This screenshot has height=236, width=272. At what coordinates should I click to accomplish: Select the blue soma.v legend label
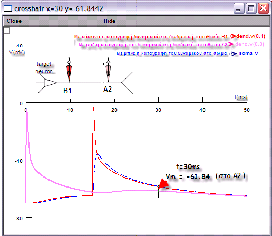(248, 53)
